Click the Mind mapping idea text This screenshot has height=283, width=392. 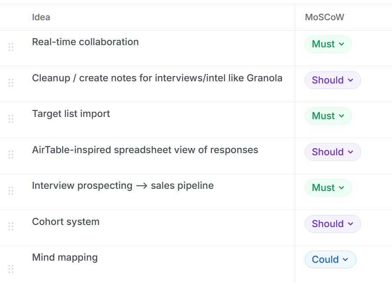(65, 258)
